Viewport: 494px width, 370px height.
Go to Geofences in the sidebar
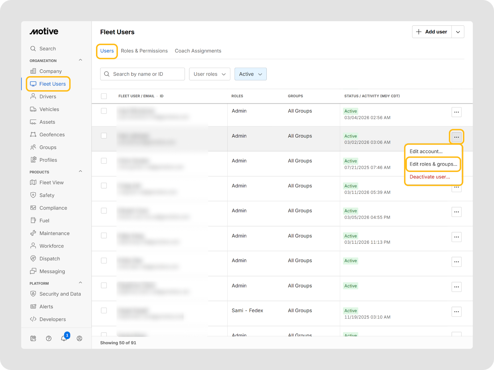point(52,135)
